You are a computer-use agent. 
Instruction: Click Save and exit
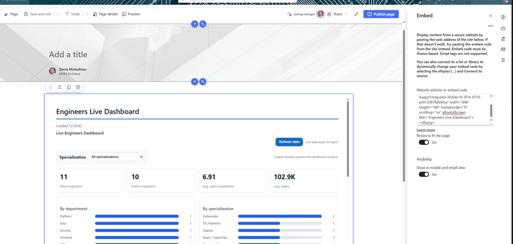point(37,14)
